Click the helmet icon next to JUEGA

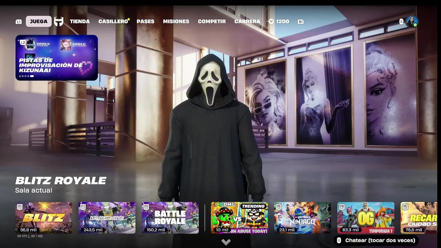[x=59, y=21]
